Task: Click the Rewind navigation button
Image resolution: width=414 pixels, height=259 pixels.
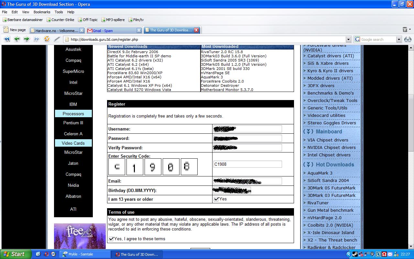Action: click(x=6, y=39)
